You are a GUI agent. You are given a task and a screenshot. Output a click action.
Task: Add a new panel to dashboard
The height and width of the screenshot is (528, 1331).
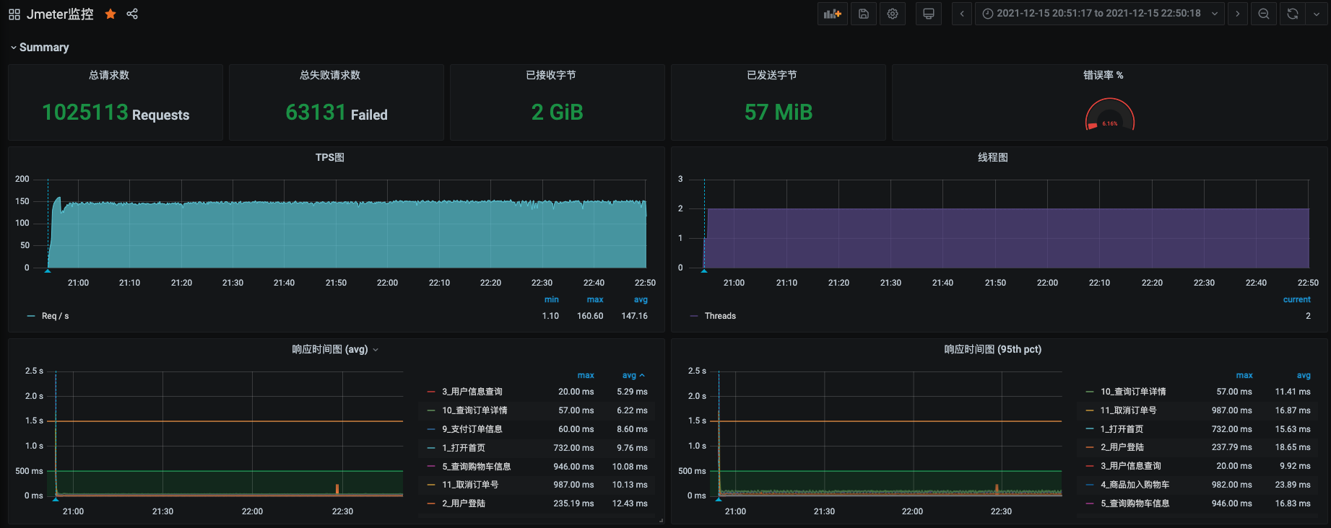[x=833, y=14]
